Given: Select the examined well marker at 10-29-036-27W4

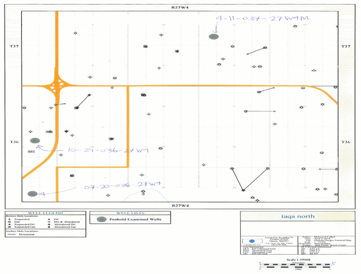Looking at the screenshot, I should tap(35, 141).
